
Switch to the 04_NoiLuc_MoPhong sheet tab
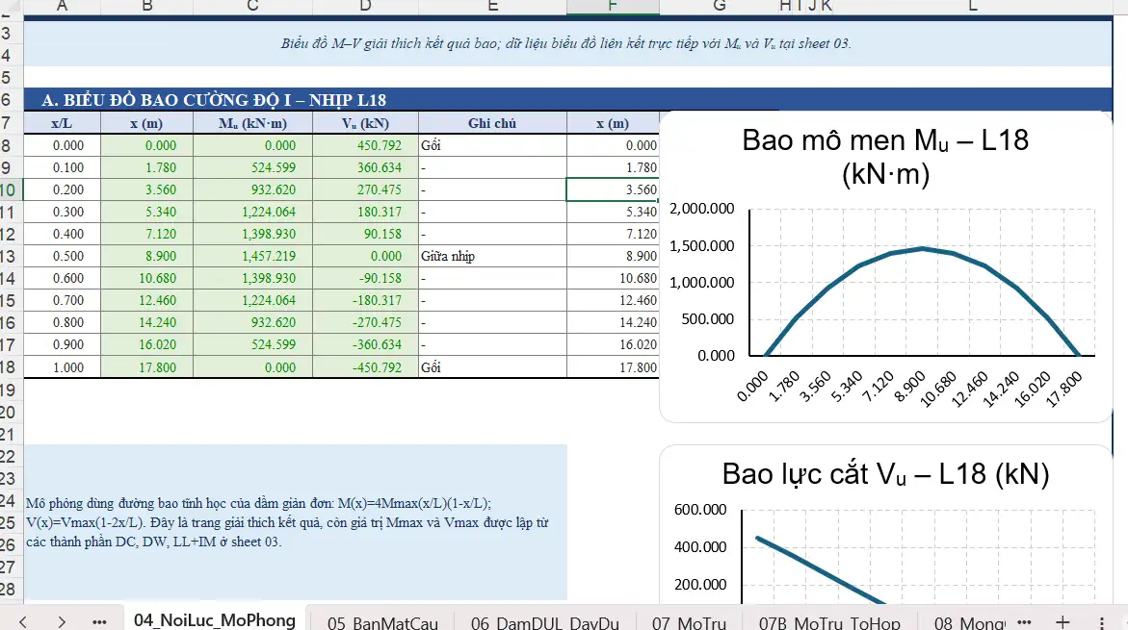coord(215,620)
